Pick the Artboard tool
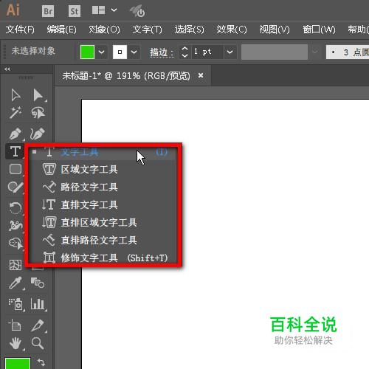Viewport: 369px width, 369px height. [x=15, y=325]
